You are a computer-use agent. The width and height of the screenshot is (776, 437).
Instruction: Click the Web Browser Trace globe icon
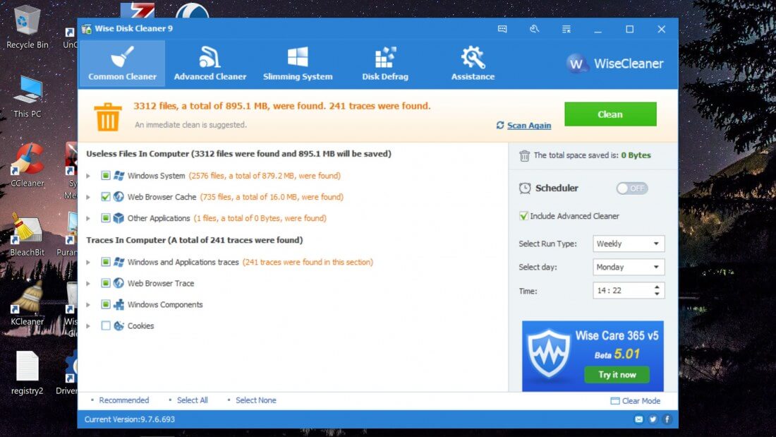pos(119,283)
